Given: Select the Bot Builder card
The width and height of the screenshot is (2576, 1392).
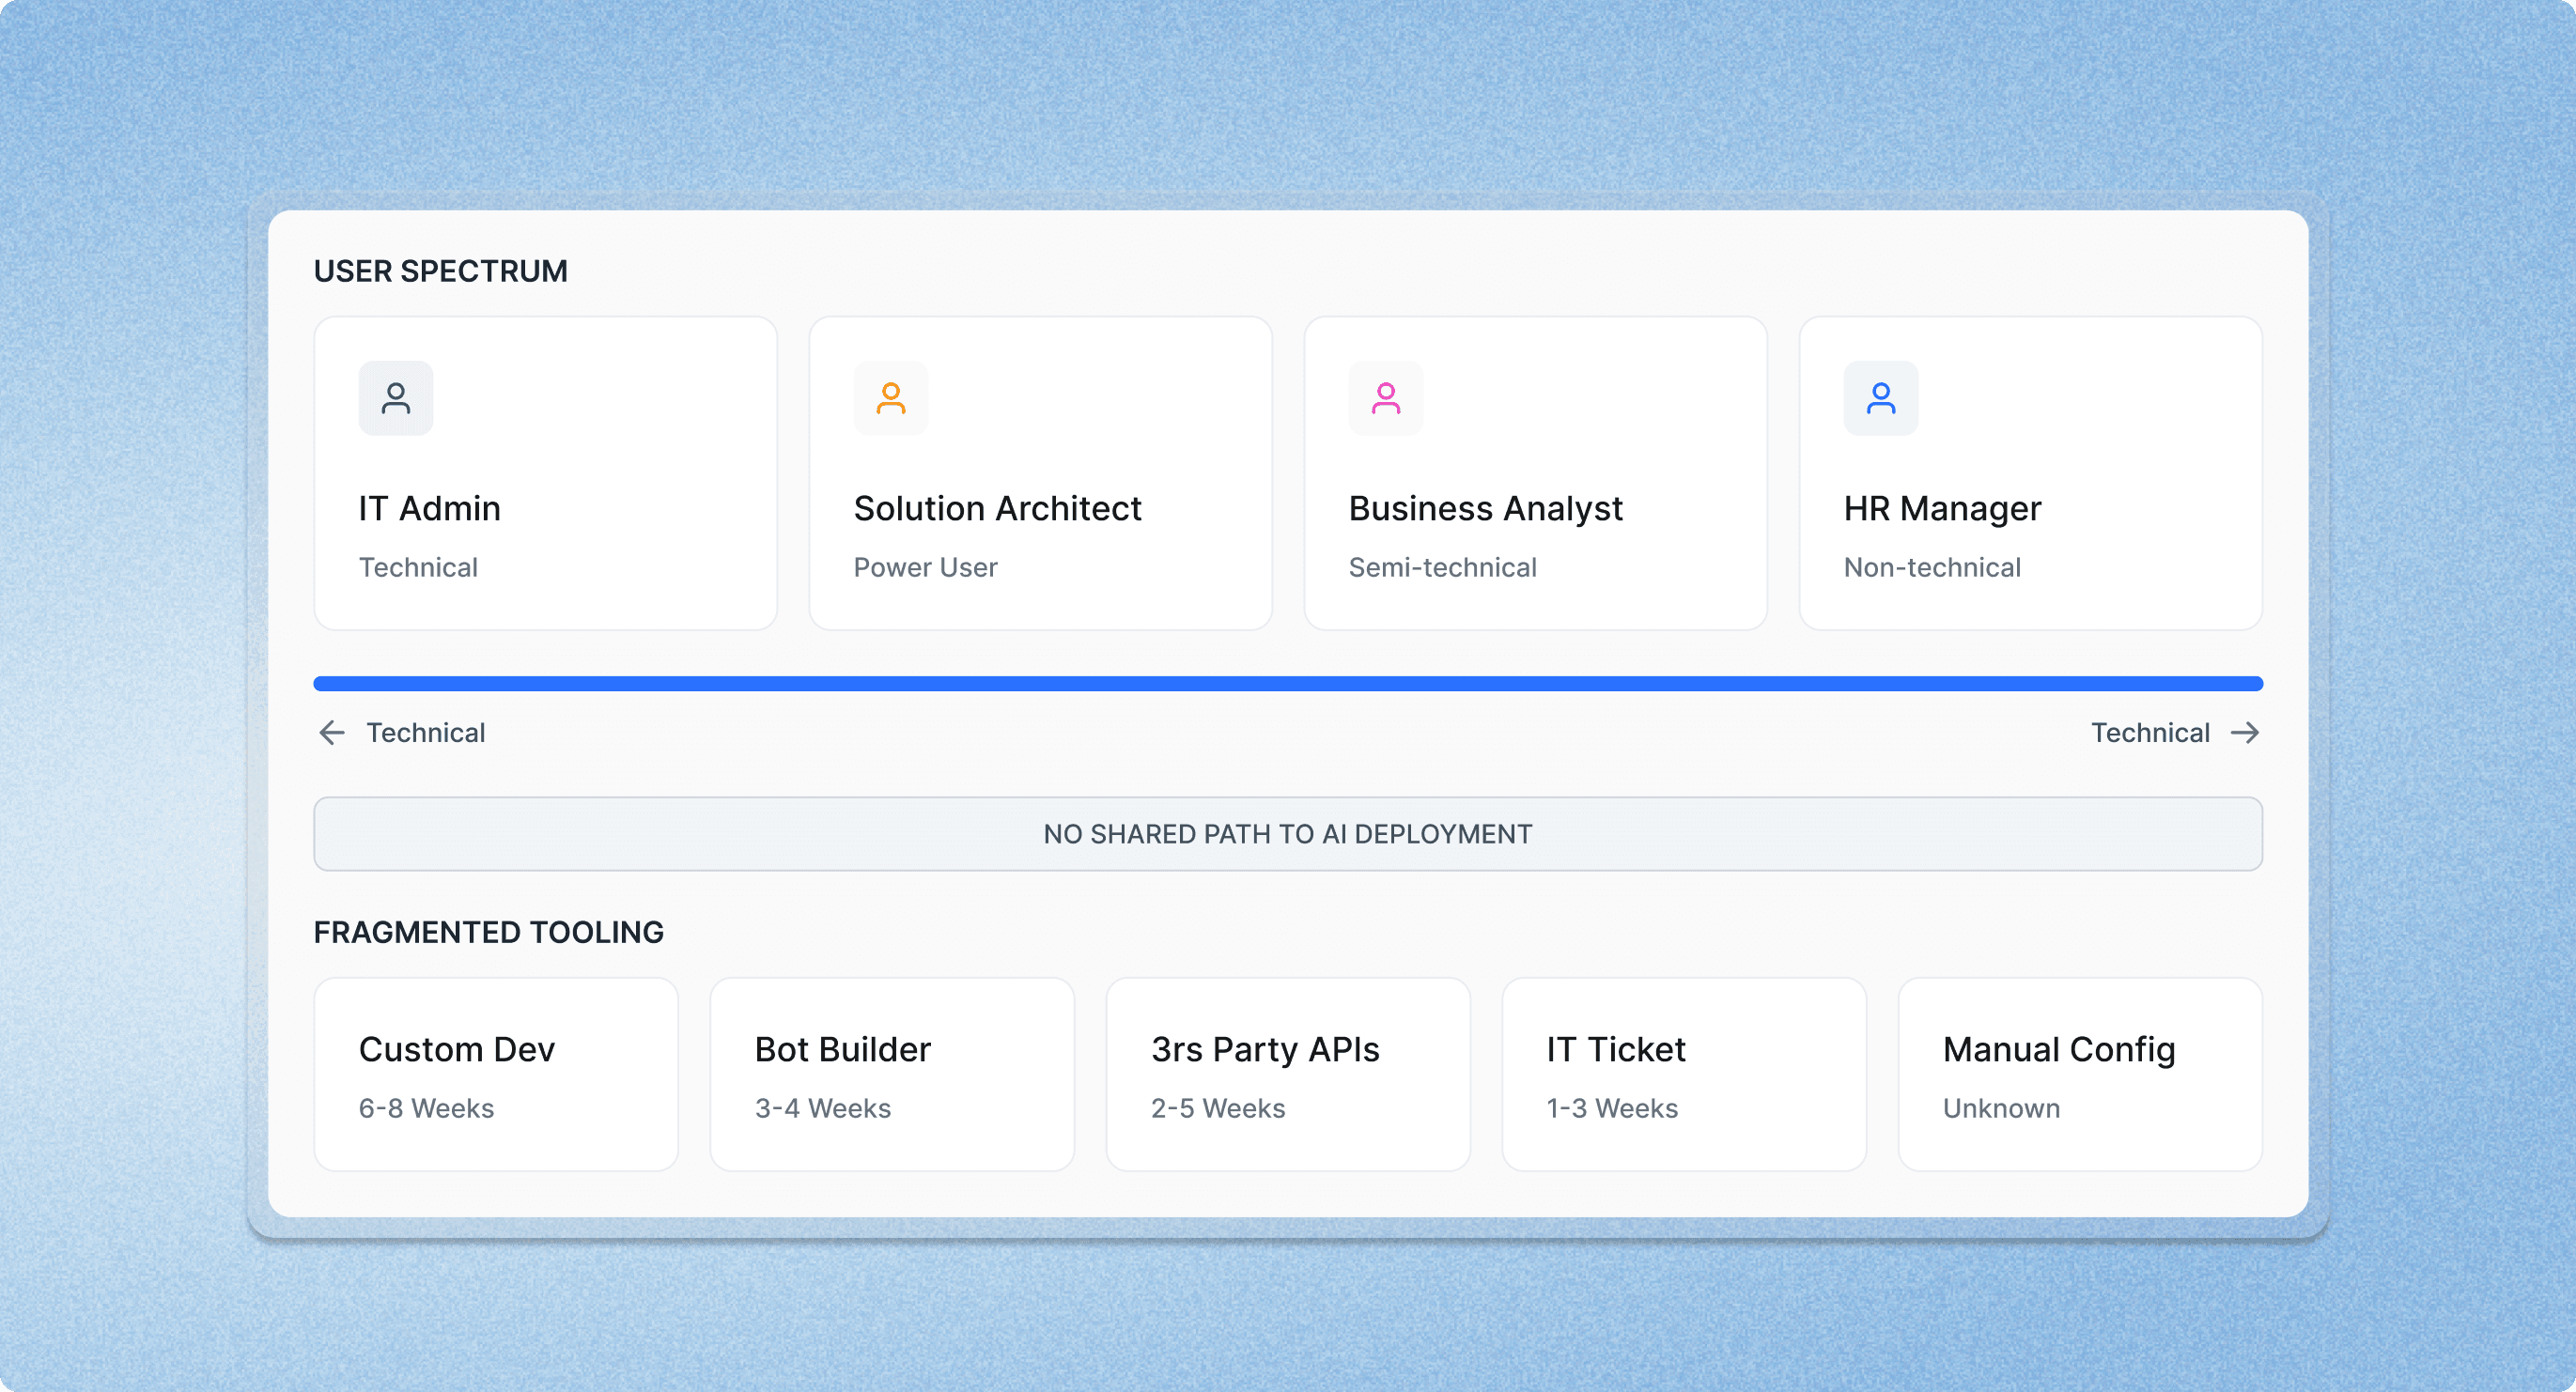Looking at the screenshot, I should (892, 1075).
